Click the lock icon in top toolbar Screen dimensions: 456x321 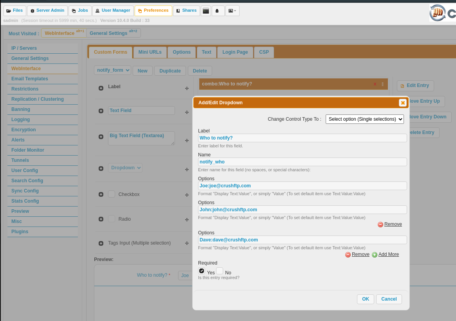click(217, 11)
